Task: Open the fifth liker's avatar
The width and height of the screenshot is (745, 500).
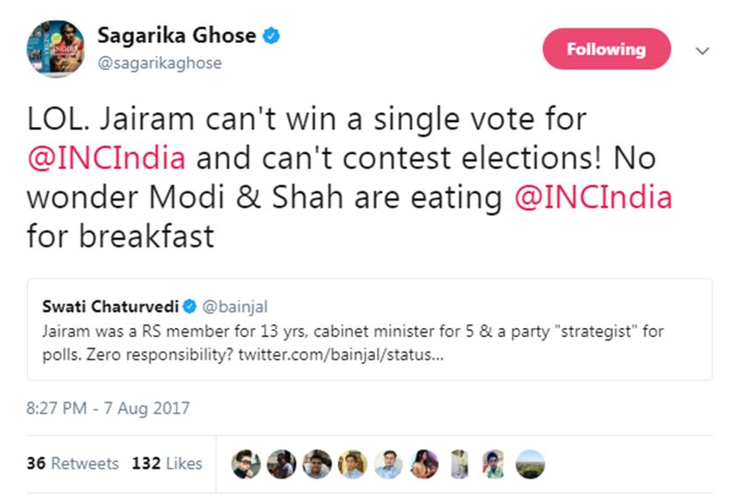Action: pos(388,463)
